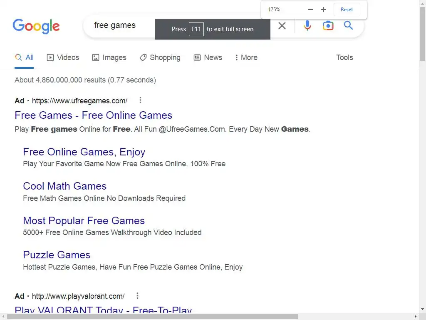Open Puzzle Games link

(x=57, y=255)
